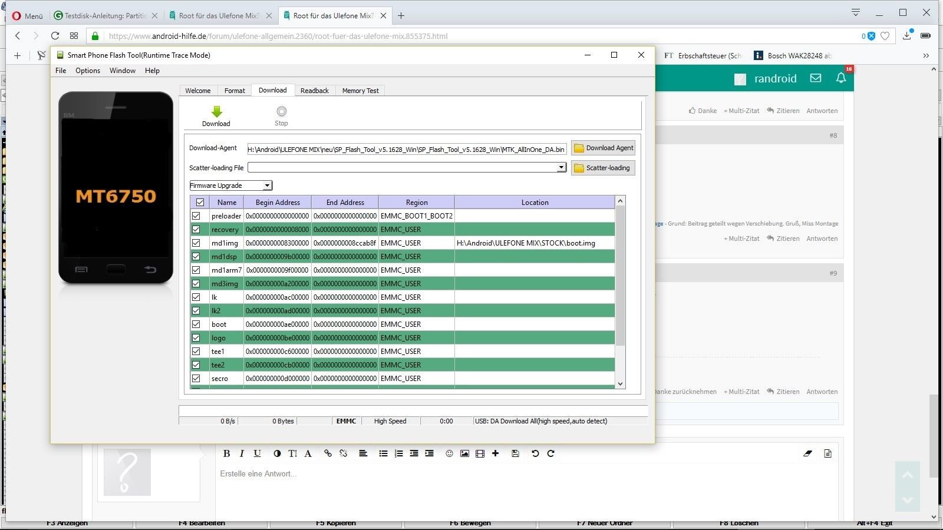
Task: Insert bulleted list in the reply editor
Action: point(383,453)
